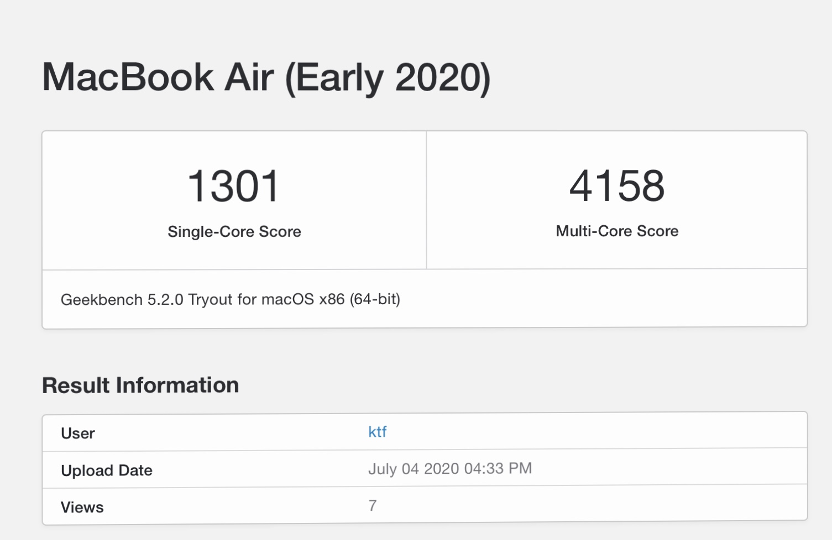Click the July 04 2020 upload date value
Screen dimensions: 832x540
click(x=414, y=469)
